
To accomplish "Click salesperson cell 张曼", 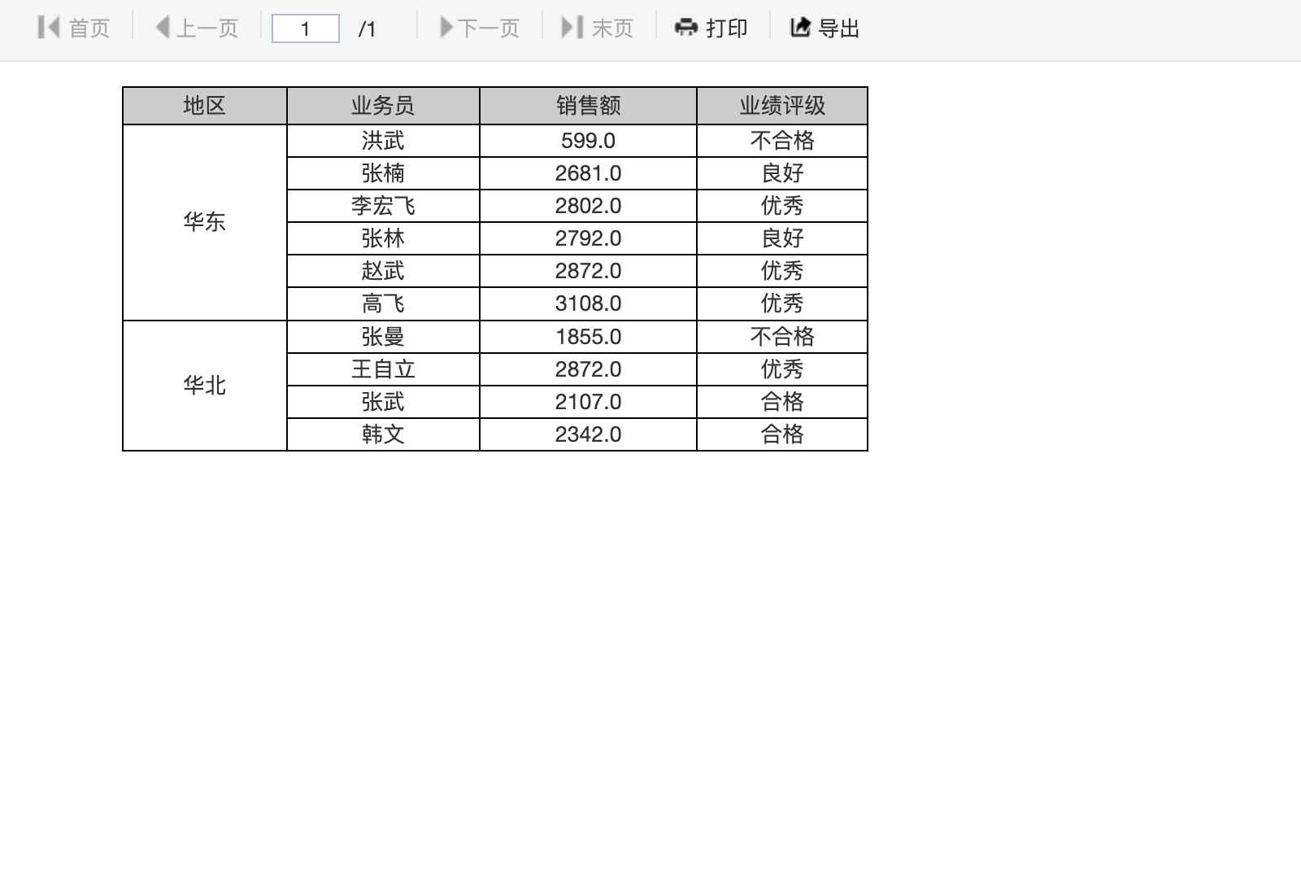I will (x=383, y=337).
